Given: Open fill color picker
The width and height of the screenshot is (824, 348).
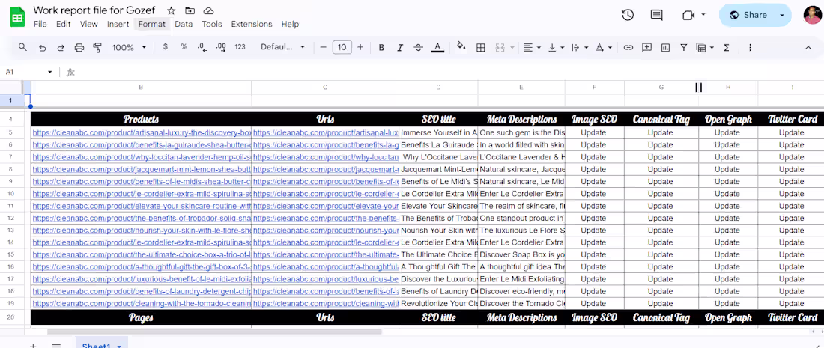Looking at the screenshot, I should click(461, 46).
